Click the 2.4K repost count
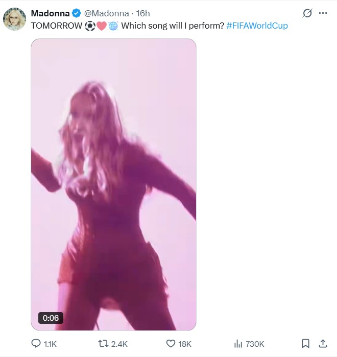Image resolution: width=337 pixels, height=357 pixels. click(119, 344)
